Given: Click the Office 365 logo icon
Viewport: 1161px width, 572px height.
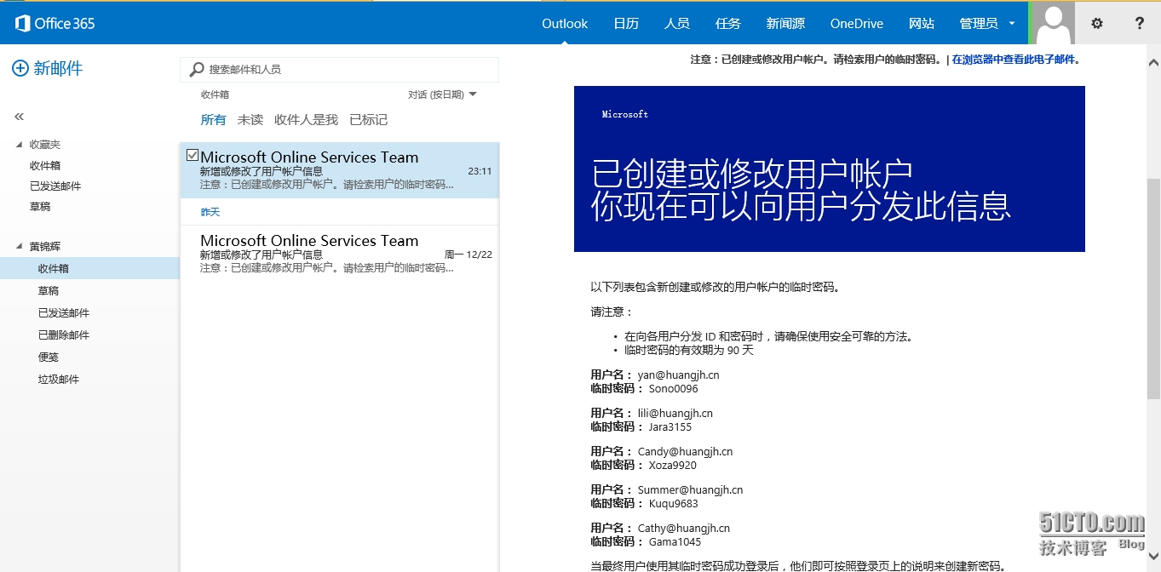Looking at the screenshot, I should pos(22,23).
